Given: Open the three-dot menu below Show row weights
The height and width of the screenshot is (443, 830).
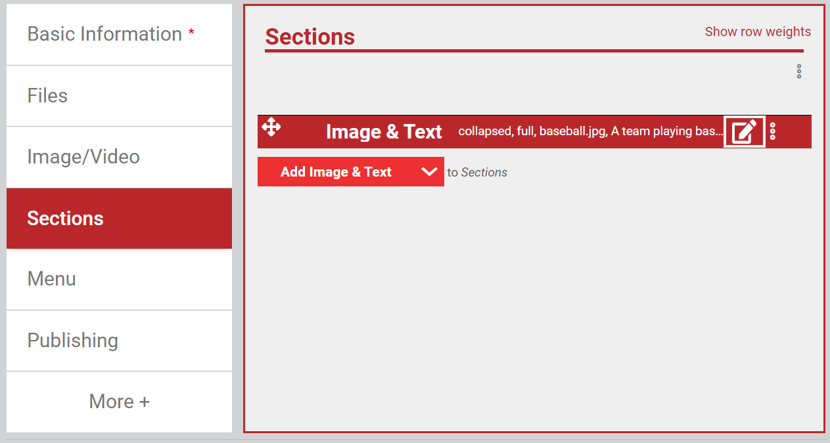Looking at the screenshot, I should (799, 72).
